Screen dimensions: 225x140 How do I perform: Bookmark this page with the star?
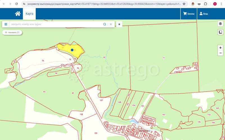coord(184,4)
